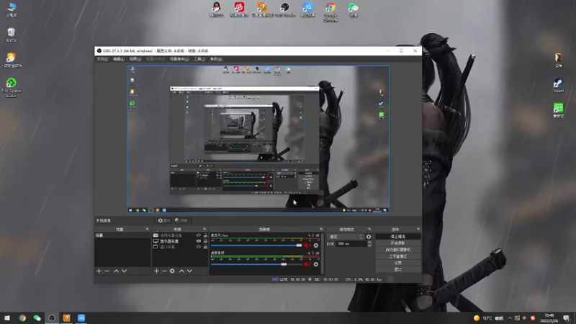The width and height of the screenshot is (576, 324).
Task: Move the source down in Sources panel
Action: click(x=189, y=271)
